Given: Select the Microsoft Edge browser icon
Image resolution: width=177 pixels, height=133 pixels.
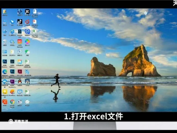Looking at the screenshot, I should (x=5, y=72).
